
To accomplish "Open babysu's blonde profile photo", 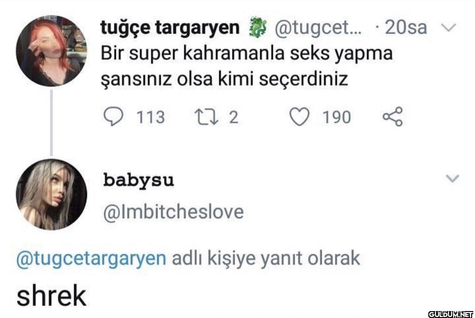I will [51, 194].
